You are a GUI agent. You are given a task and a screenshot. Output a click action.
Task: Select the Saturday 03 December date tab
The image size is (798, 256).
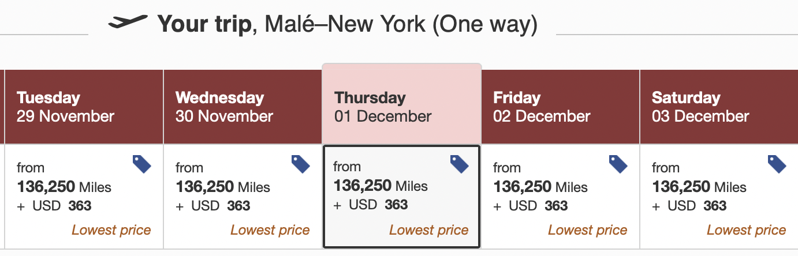719,107
